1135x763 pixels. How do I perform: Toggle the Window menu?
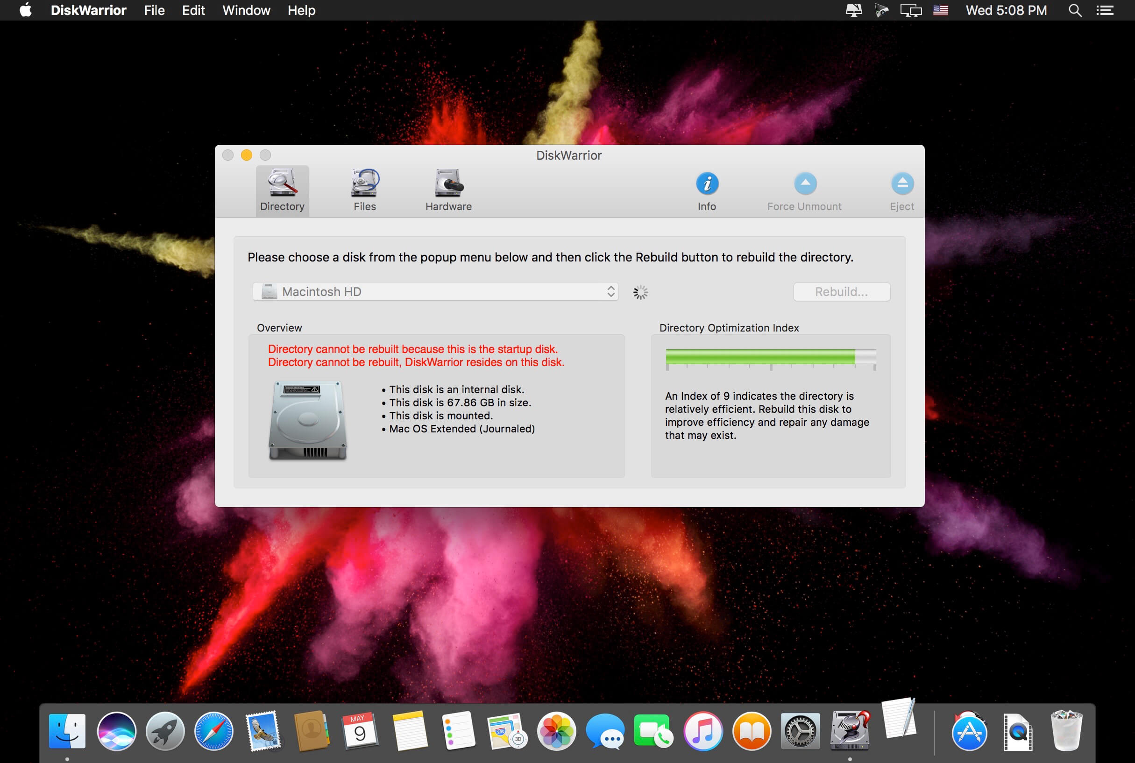click(x=245, y=10)
